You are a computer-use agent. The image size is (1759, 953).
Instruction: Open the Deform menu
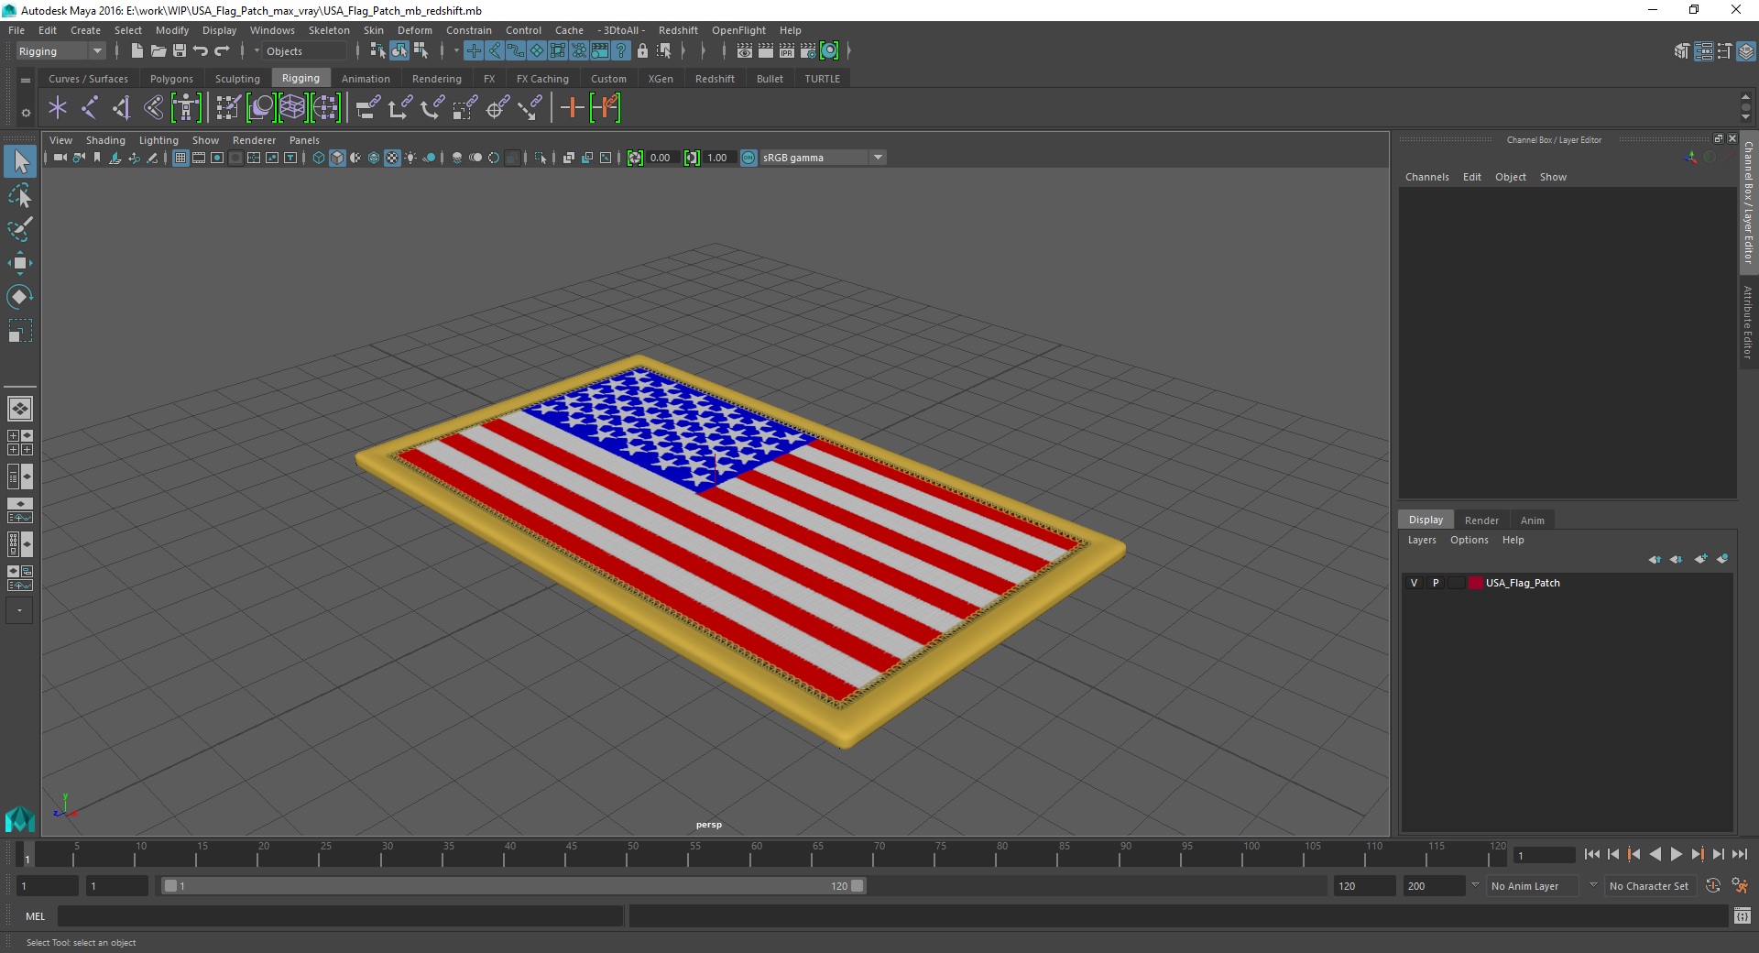coord(414,30)
